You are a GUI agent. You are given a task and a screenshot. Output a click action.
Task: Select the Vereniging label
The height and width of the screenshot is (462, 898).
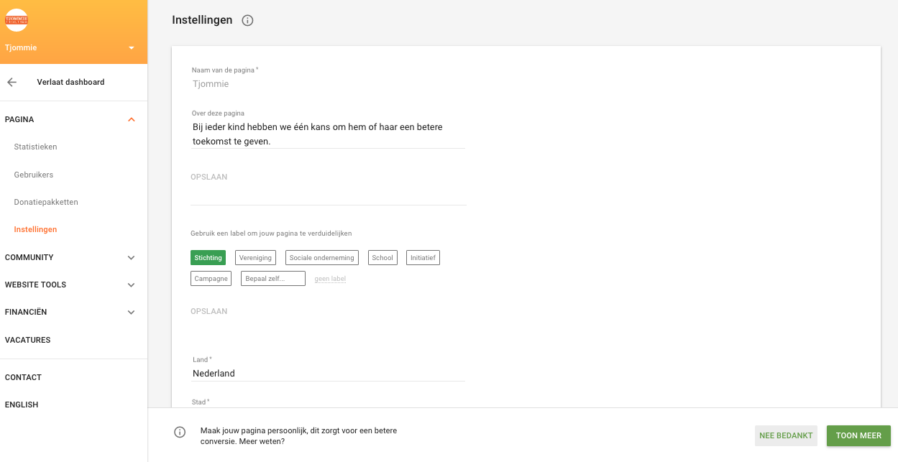click(255, 257)
